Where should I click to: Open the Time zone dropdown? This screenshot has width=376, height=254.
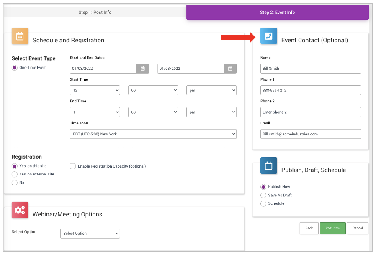153,134
